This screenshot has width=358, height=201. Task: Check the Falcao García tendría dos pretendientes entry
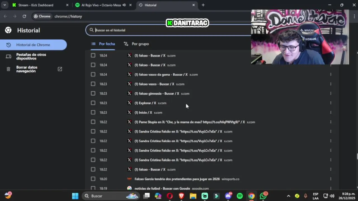pyautogui.click(x=93, y=179)
